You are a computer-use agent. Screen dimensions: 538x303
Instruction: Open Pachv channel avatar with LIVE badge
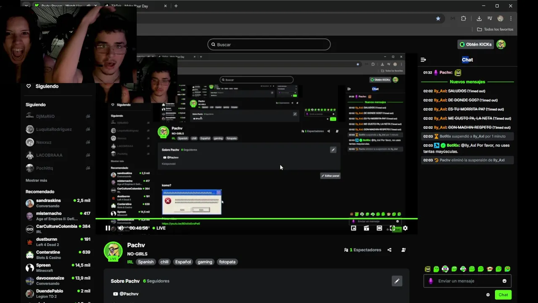113,251
